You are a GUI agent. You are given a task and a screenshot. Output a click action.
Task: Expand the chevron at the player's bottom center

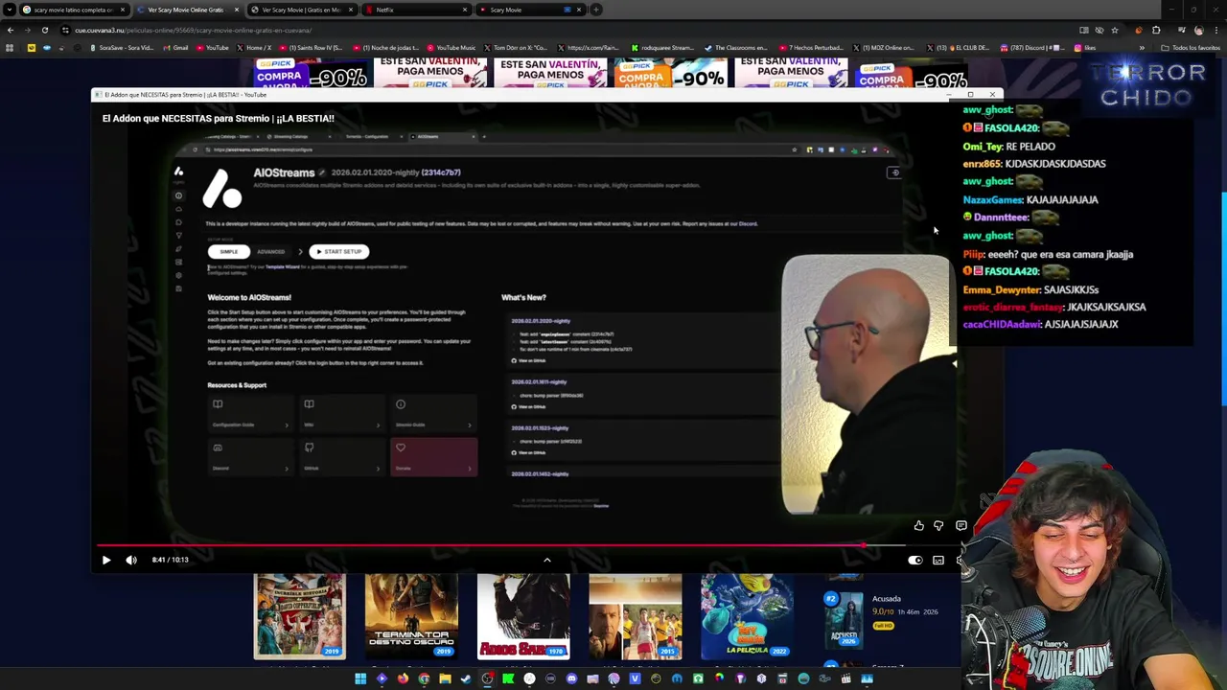(547, 560)
